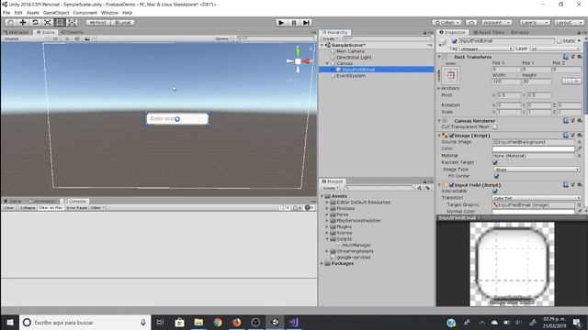Open Rect Transform preset icon

click(572, 57)
